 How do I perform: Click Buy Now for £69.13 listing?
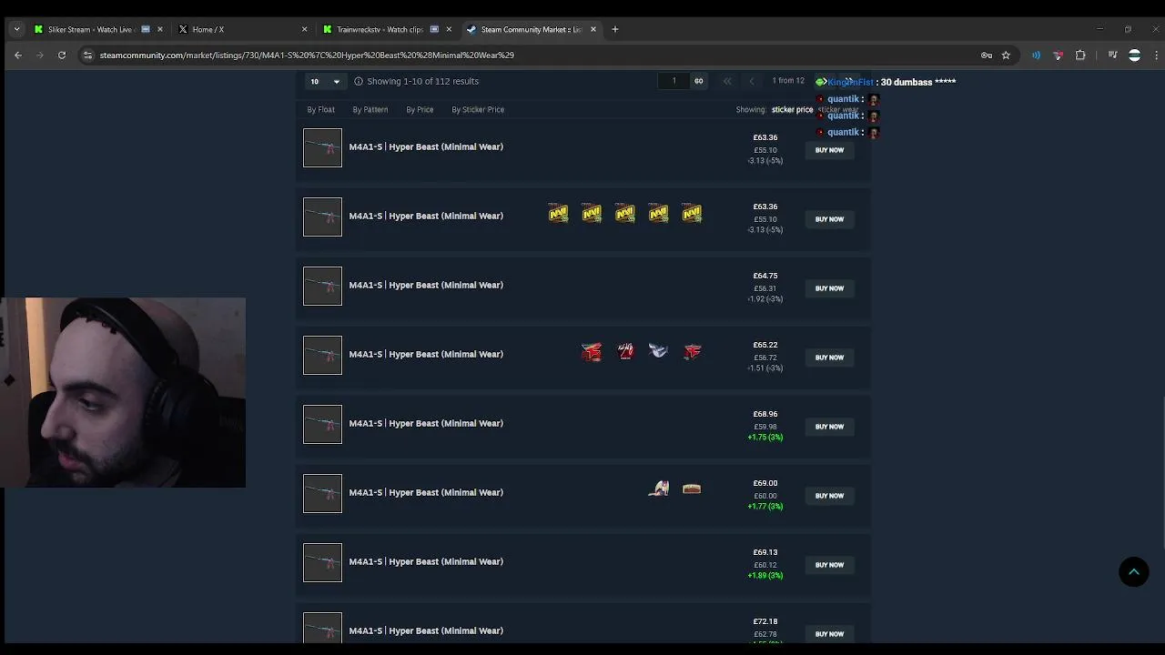[x=829, y=565]
